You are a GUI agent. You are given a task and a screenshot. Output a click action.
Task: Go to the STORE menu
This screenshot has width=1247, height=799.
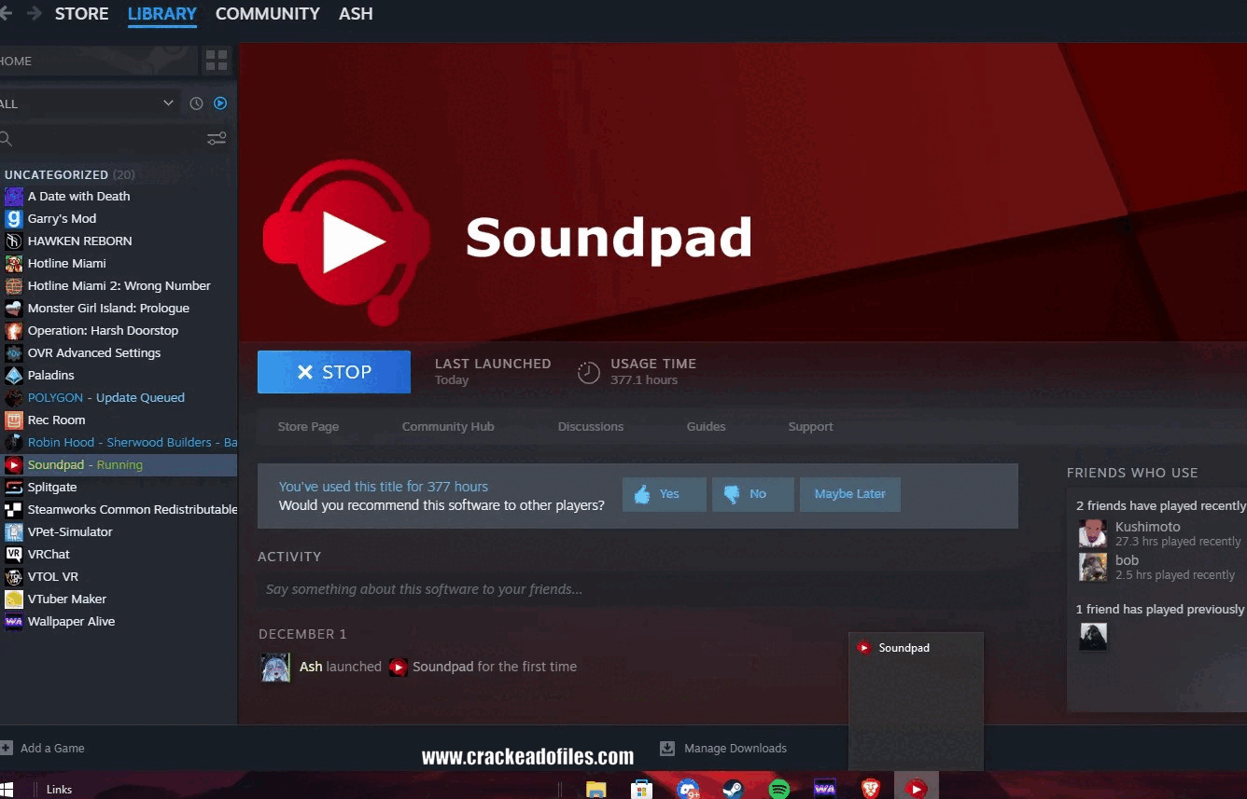82,14
